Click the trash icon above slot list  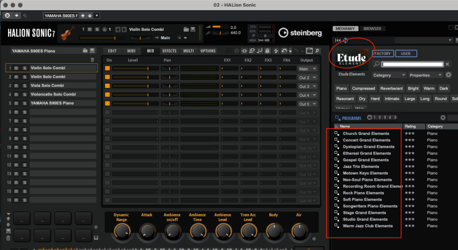tap(93, 60)
